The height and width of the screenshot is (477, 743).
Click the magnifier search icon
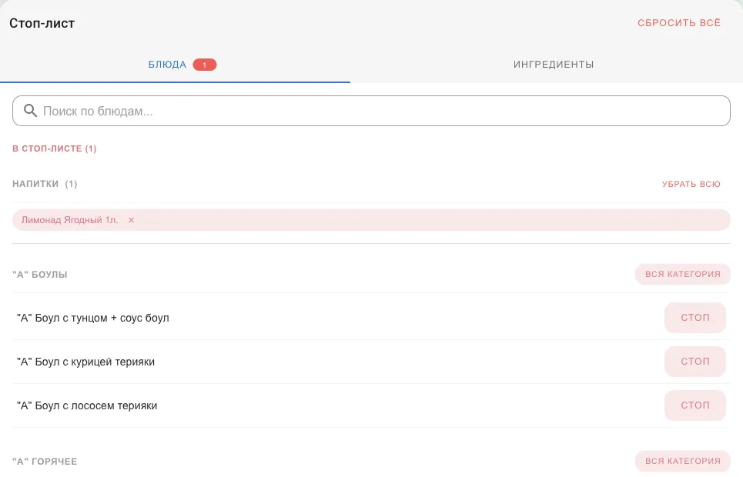click(x=30, y=111)
